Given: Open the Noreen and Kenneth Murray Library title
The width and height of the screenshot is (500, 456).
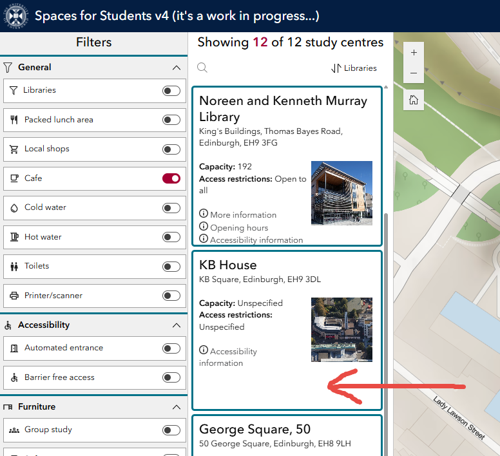Looking at the screenshot, I should pyautogui.click(x=283, y=109).
